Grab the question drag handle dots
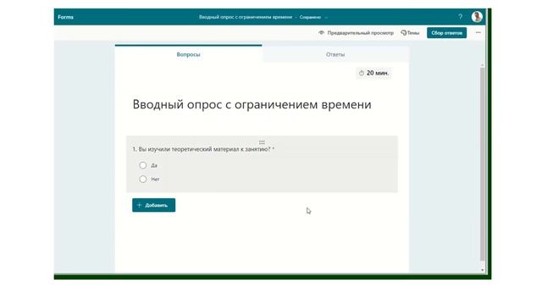542x305 pixels. coord(262,142)
